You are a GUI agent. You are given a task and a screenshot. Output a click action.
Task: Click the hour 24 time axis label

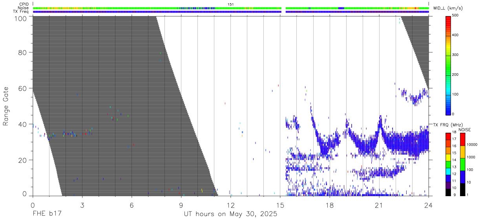[428, 205]
